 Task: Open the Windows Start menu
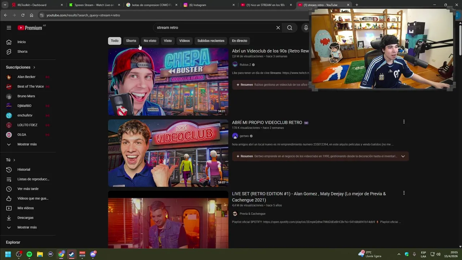pos(8,254)
